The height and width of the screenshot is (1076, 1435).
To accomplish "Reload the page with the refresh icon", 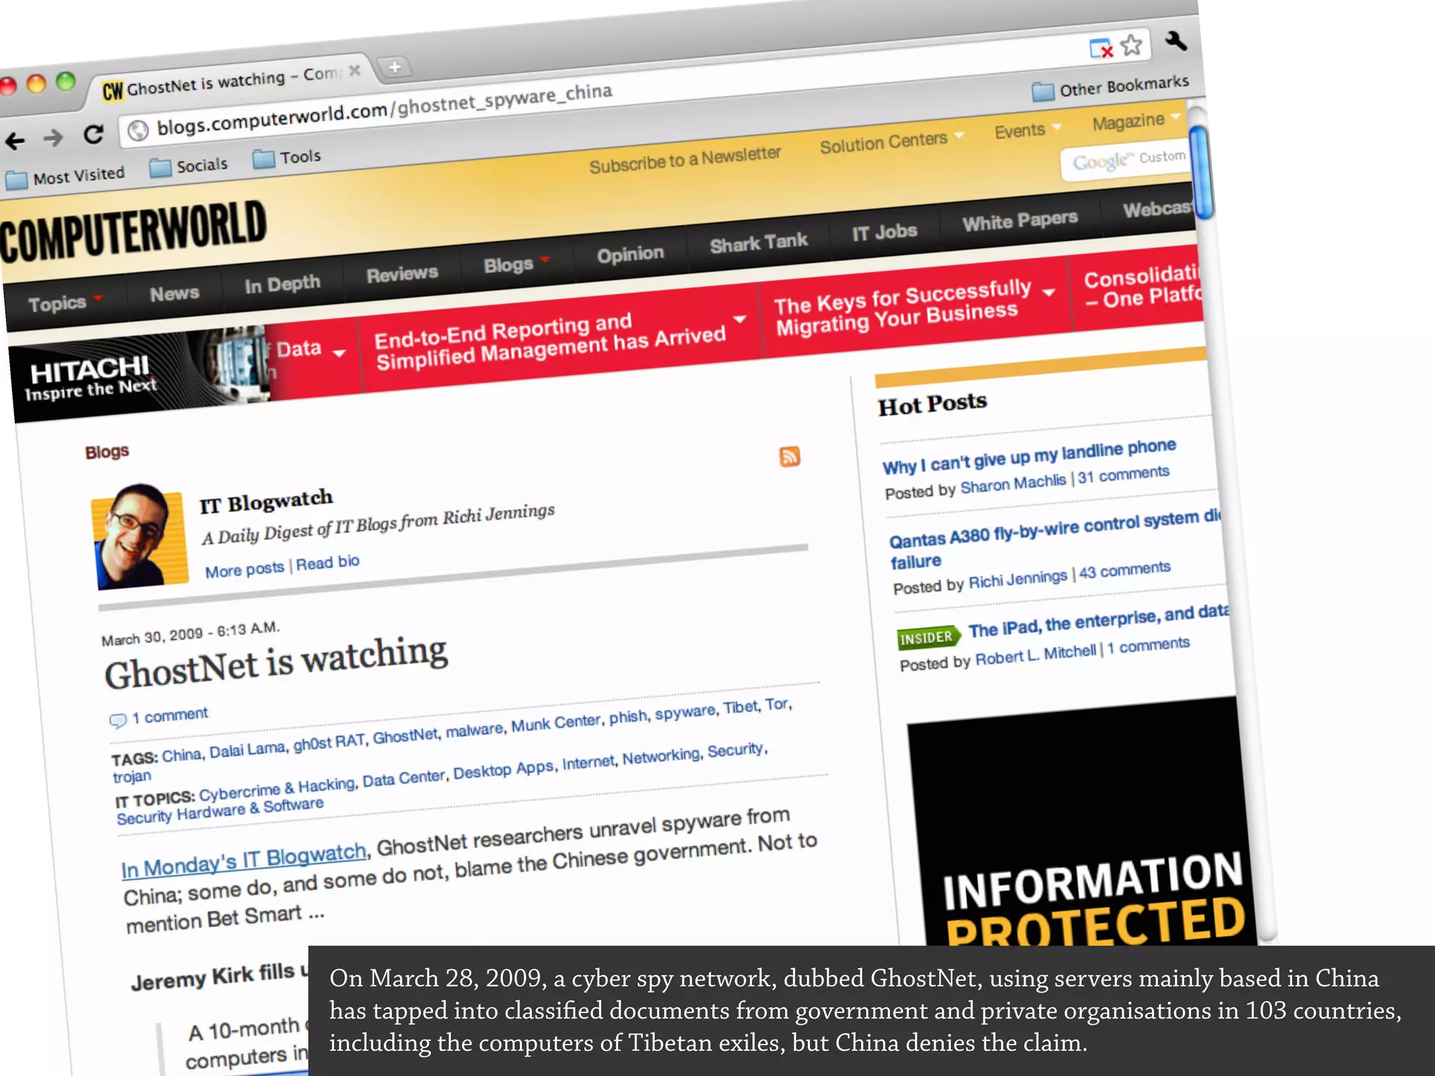I will [93, 133].
